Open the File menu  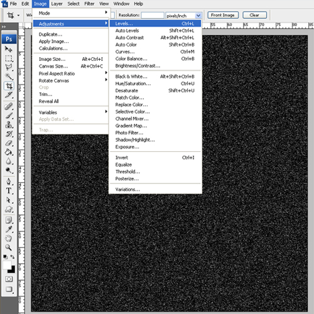click(13, 4)
